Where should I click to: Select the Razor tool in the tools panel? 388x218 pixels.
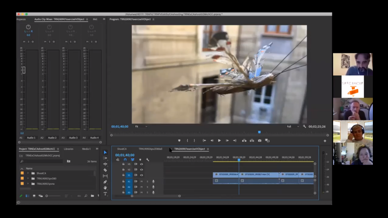click(105, 170)
